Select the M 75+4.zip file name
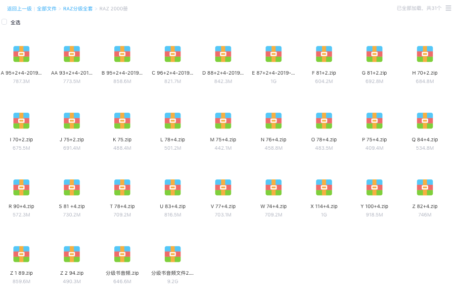454x297 pixels. 223,140
